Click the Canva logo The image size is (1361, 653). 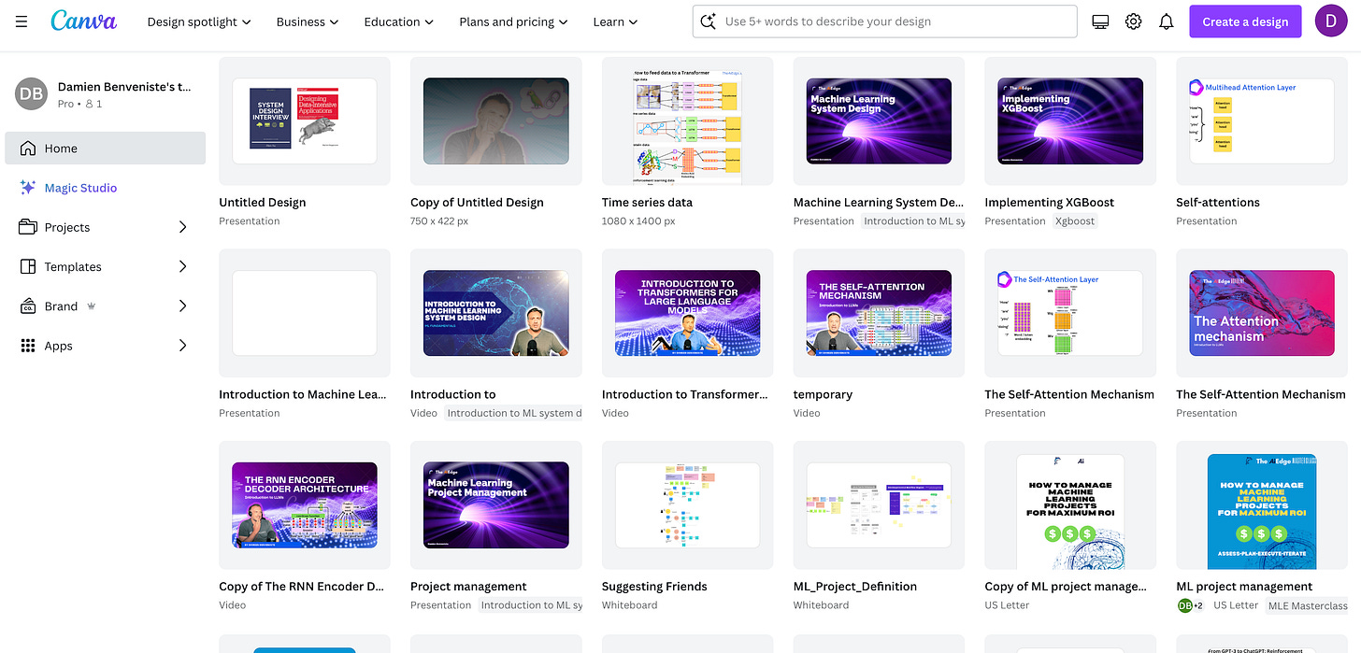[84, 21]
